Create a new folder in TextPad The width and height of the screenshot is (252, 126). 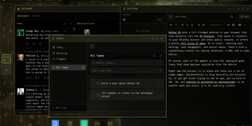[x=124, y=19]
